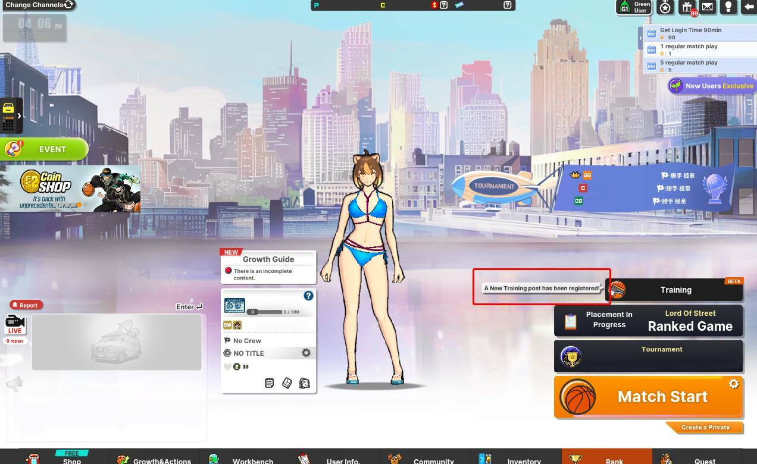Expand the green double-arrow beside heart
Screen dimensions: 757x464
click(x=246, y=366)
